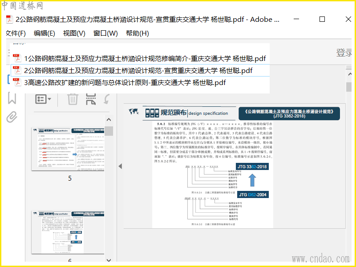Open the 文件(F) menu
This screenshot has width=356, height=267.
(x=16, y=33)
